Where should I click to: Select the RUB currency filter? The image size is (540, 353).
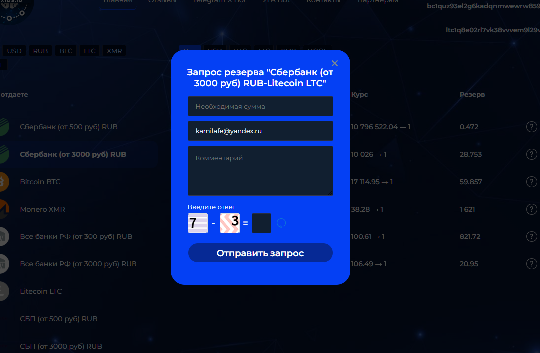tap(40, 51)
